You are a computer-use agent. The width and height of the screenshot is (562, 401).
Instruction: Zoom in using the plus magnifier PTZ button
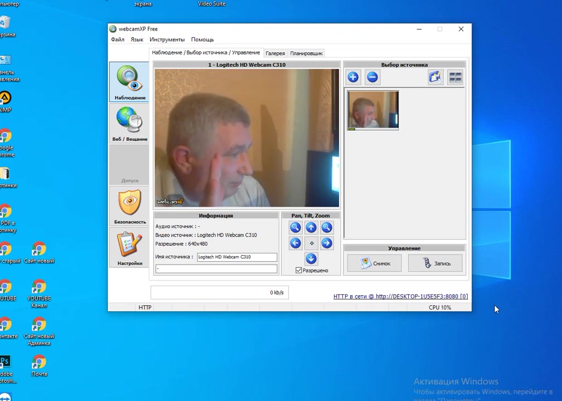[327, 227]
